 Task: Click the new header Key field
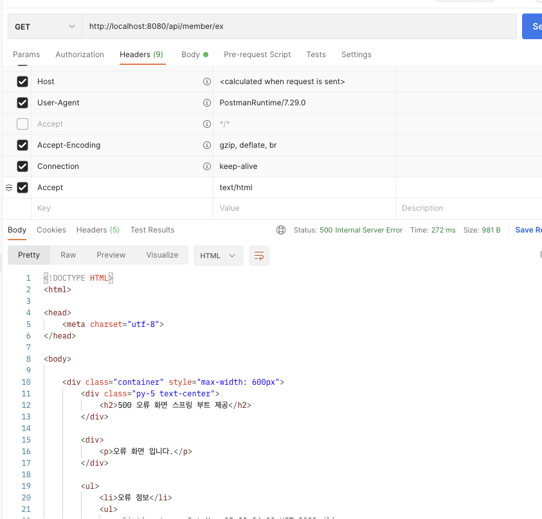[x=122, y=208]
